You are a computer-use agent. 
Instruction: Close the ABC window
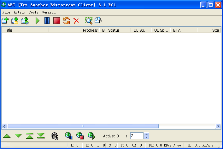click(218, 5)
